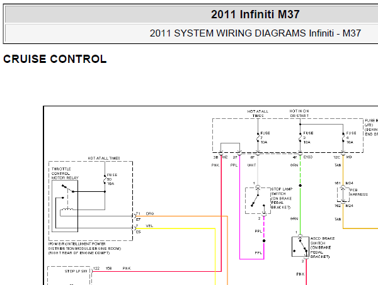Click the "E103" connector label
This screenshot has height=285, width=378.
[308, 157]
